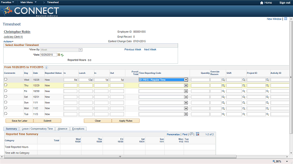Open the calendar picker next to Date field
The width and height of the screenshot is (293, 164).
(x=59, y=55)
